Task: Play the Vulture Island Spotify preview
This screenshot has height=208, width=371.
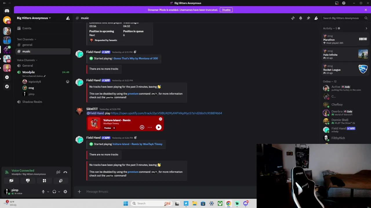Action: pyautogui.click(x=159, y=127)
